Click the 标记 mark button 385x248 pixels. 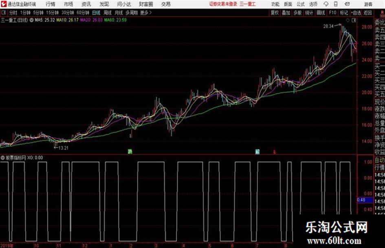coord(344,13)
